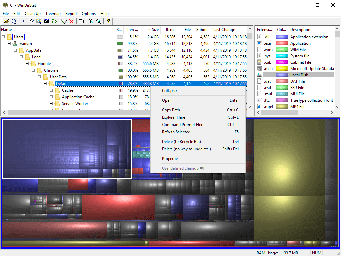
Task: Click the WinDirStat tree icon in title bar
Action: click(x=5, y=5)
